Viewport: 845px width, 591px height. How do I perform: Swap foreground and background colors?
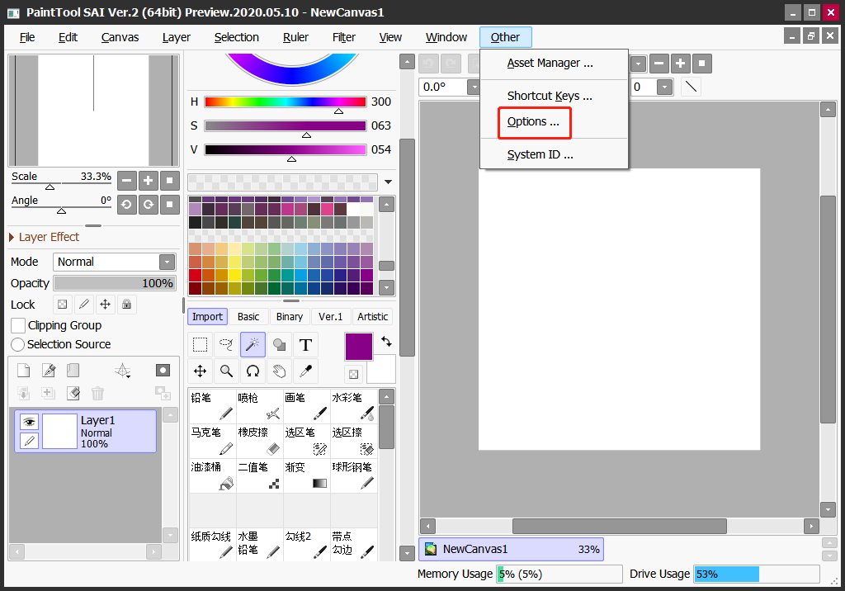386,342
